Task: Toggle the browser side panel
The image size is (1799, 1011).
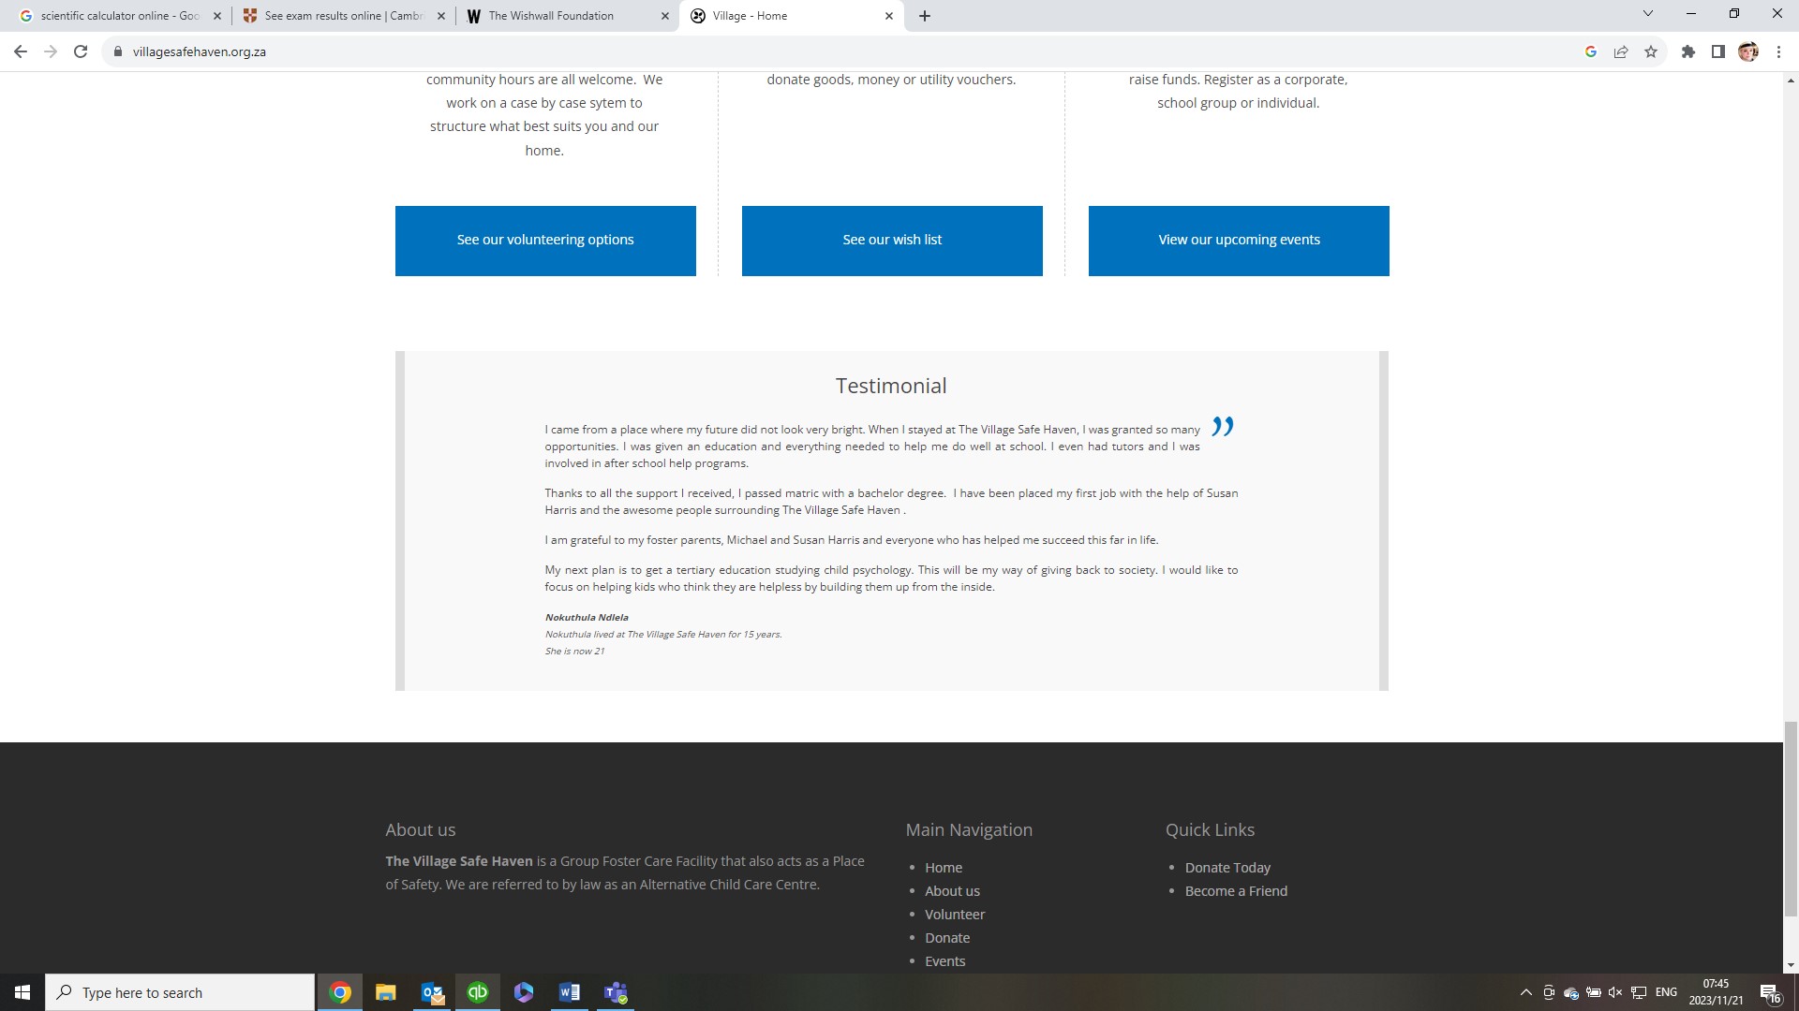Action: point(1717,51)
